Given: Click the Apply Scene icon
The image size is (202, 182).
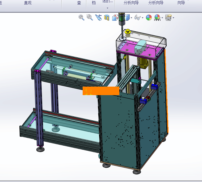Looking at the screenshot, I should pos(157,18).
